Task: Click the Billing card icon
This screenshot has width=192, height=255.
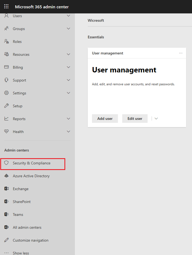Action: click(x=6, y=67)
